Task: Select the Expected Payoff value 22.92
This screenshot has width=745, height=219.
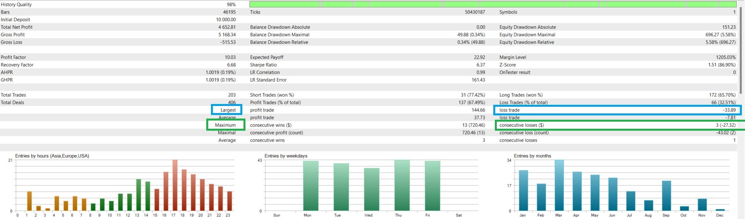Action: tap(480, 57)
